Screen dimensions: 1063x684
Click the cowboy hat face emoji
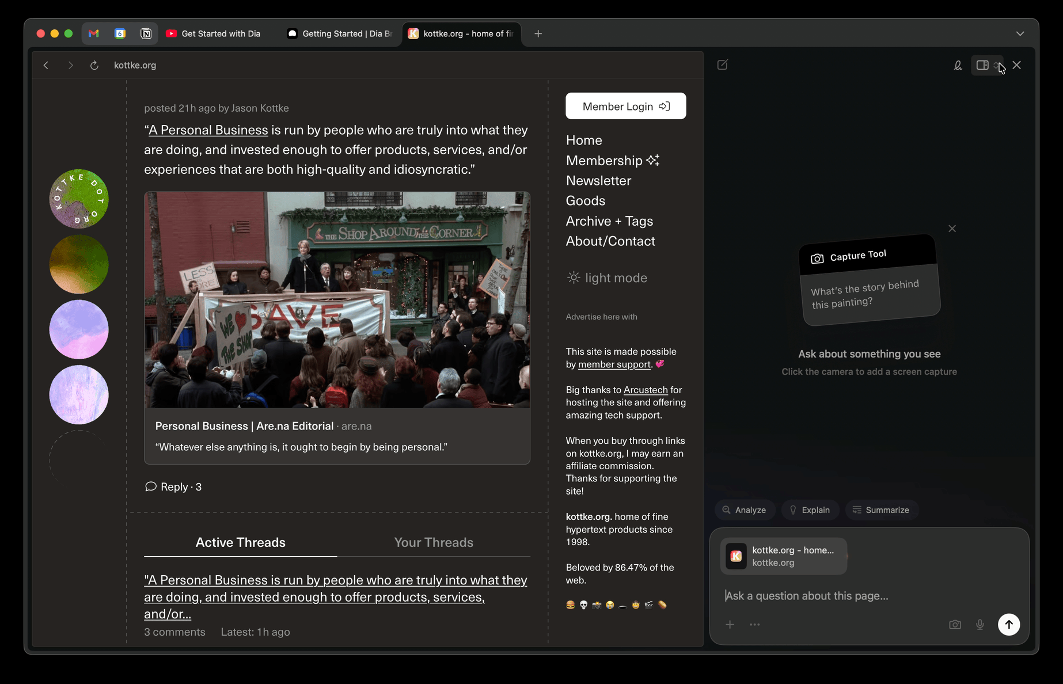636,605
